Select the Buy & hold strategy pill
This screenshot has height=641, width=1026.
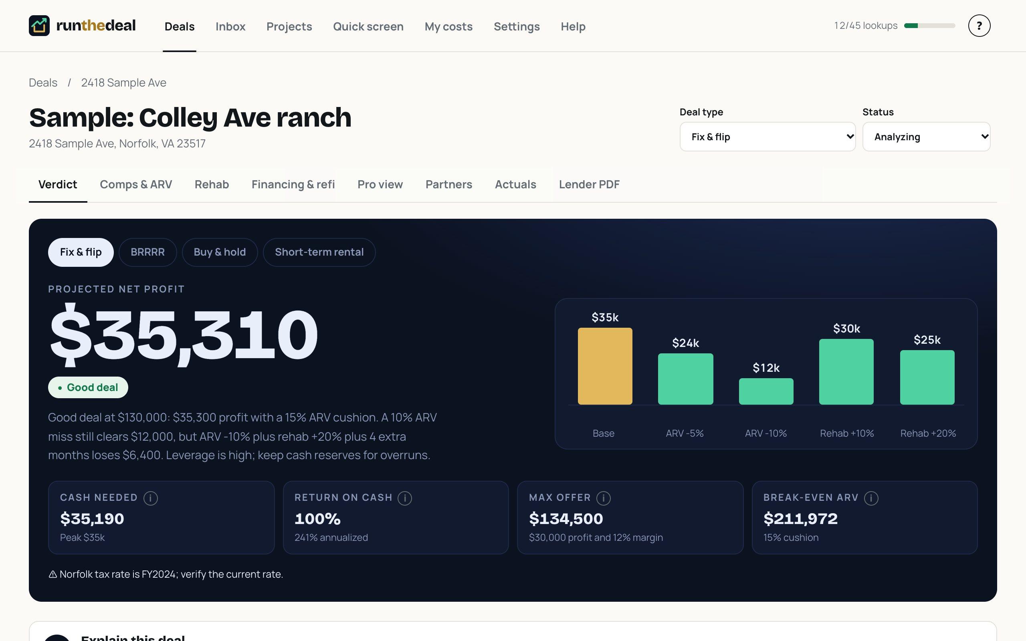coord(220,252)
